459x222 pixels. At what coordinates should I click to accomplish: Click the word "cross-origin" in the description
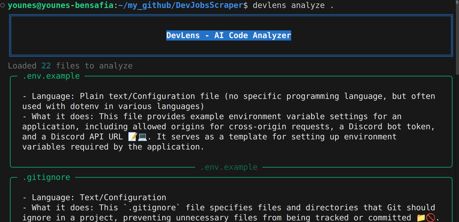(257, 127)
